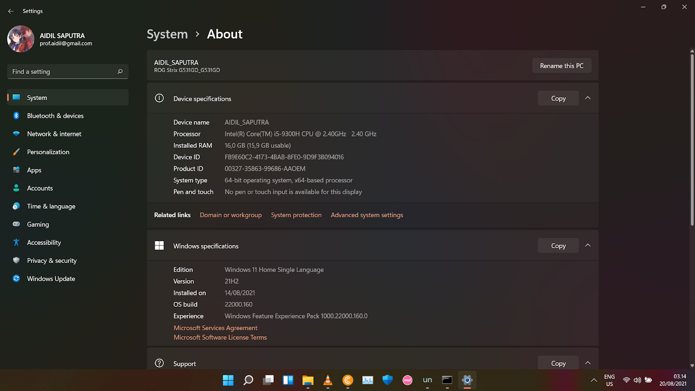
Task: Click the Find a setting search box
Action: 68,72
